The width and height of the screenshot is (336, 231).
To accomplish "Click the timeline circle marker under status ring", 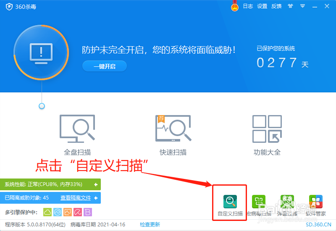I will point(42,106).
